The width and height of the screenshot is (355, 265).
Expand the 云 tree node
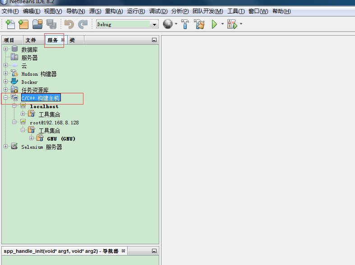click(6, 65)
